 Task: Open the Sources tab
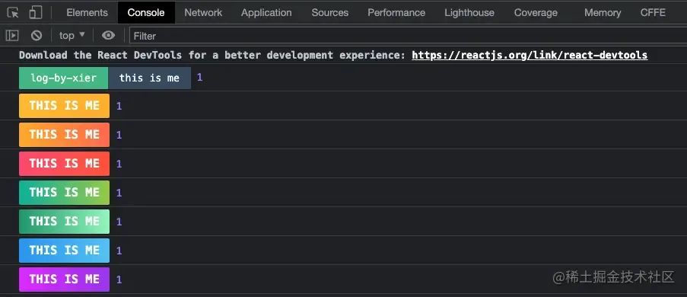click(x=330, y=13)
